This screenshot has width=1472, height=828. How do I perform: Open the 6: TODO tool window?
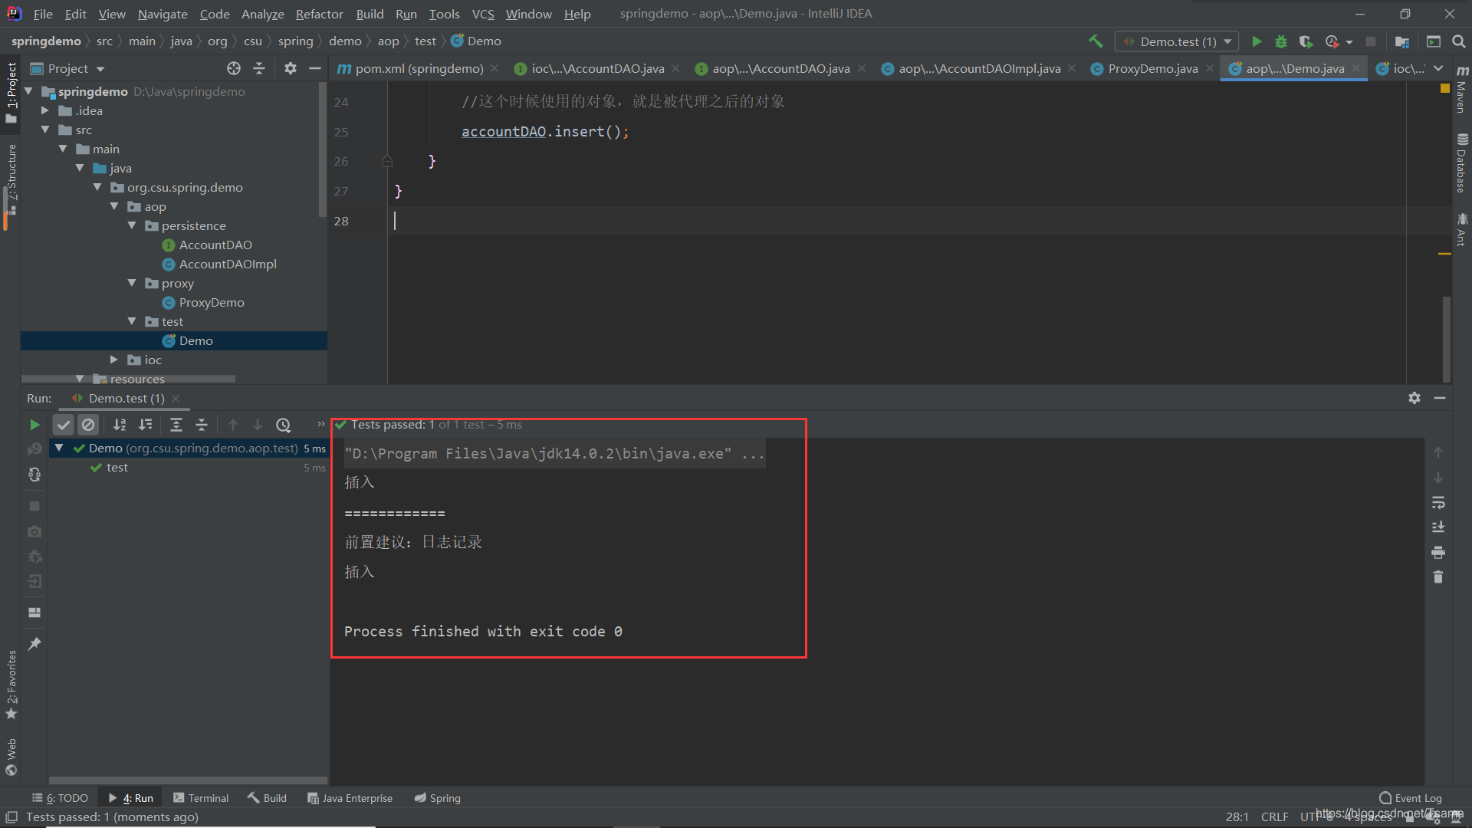point(60,798)
